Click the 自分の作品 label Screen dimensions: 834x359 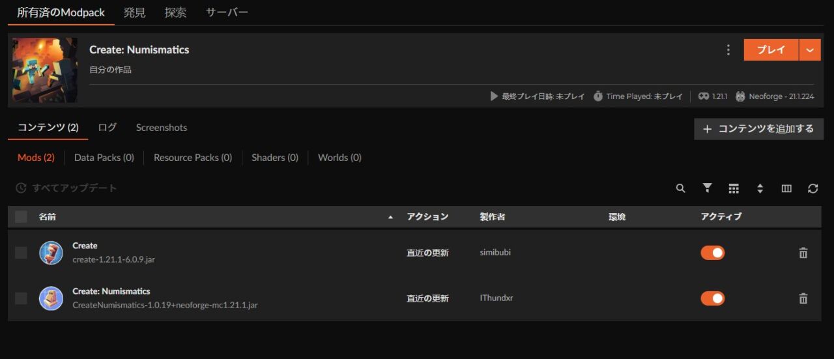110,70
